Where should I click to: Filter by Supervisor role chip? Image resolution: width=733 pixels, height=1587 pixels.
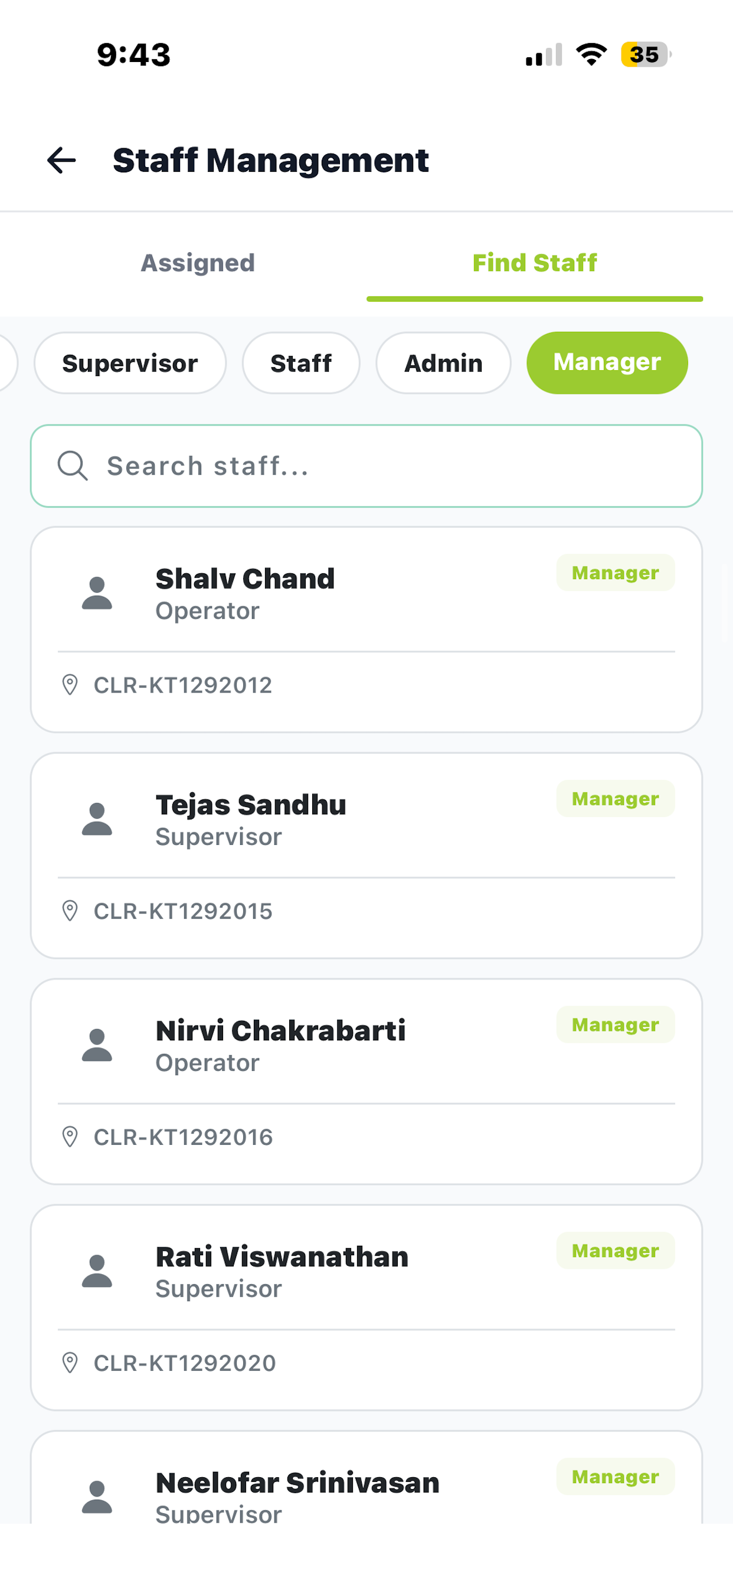[x=130, y=363]
